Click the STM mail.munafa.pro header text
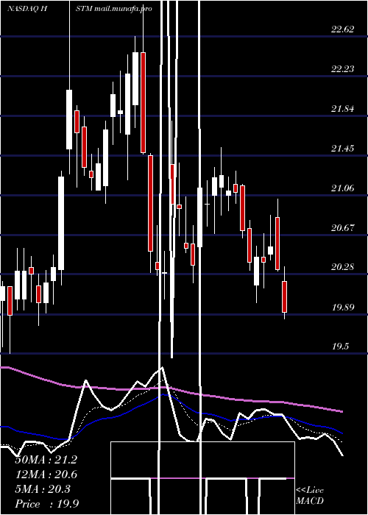Viewport: 368px width, 515px height. tap(114, 9)
